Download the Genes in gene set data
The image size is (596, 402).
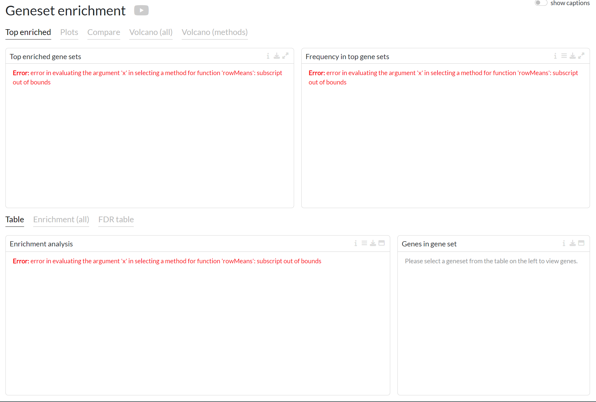[572, 243]
